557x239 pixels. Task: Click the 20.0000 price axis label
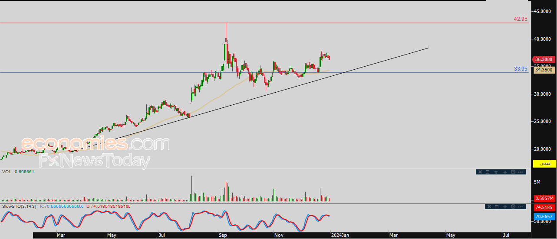tap(543, 149)
